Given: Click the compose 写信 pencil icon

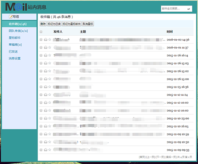Looking at the screenshot, I should (x=11, y=17).
